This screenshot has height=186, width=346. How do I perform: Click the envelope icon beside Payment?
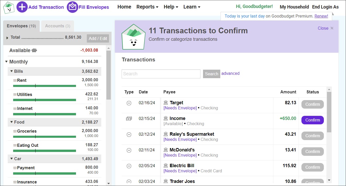pyautogui.click(x=15, y=168)
